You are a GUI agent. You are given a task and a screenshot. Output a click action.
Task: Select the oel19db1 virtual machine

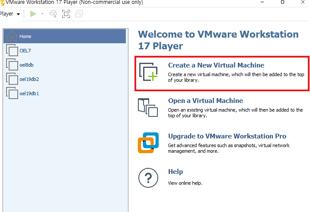pyautogui.click(x=65, y=93)
